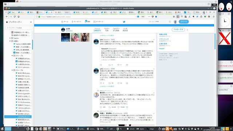Open the Bookmarks sidebar title dropdown

pos(15,22)
